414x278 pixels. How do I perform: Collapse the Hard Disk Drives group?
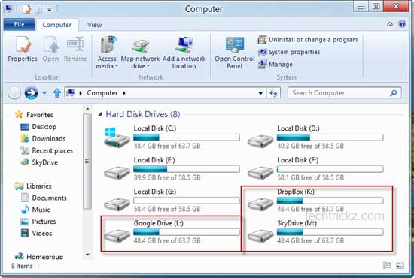(x=100, y=114)
